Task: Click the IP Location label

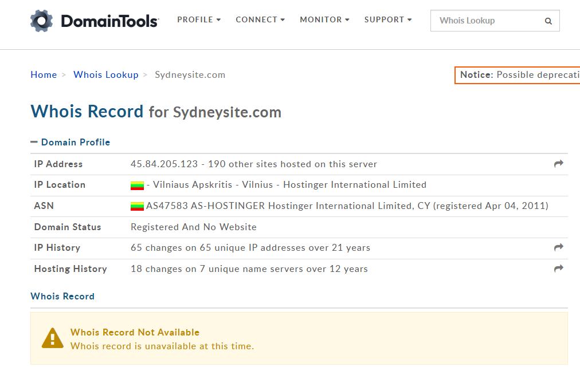Action: point(60,185)
